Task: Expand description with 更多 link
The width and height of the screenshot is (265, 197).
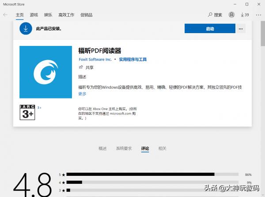Action: coord(82,94)
